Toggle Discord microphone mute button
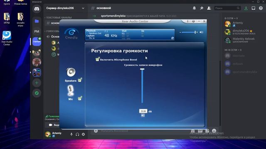 [71, 134]
